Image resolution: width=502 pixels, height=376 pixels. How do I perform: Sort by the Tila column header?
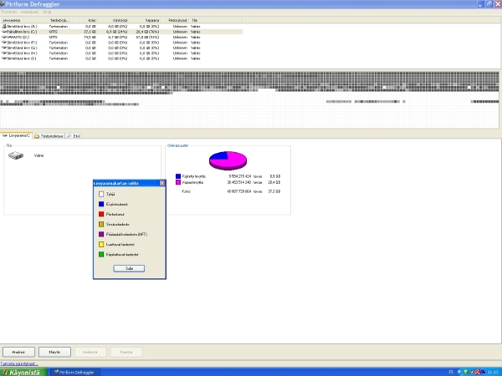pos(216,20)
